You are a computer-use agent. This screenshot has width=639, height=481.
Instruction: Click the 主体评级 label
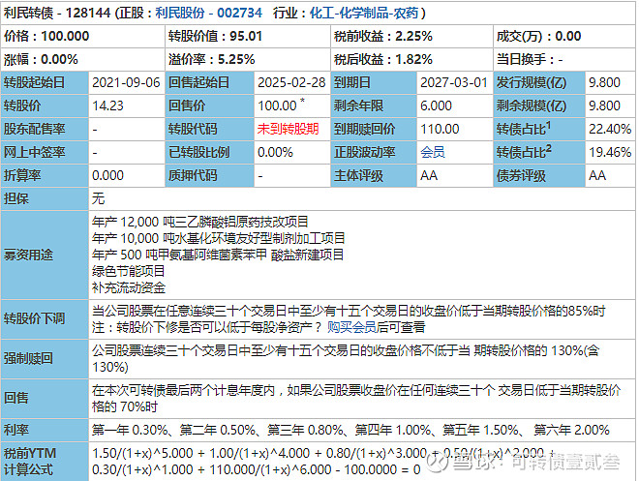coord(358,175)
